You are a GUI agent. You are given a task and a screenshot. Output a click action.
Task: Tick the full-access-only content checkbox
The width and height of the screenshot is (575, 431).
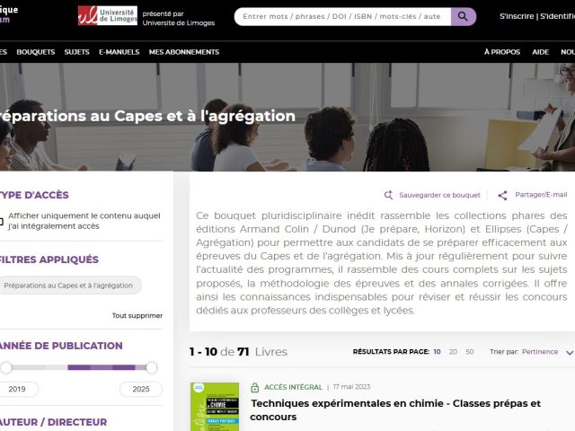coord(1,221)
